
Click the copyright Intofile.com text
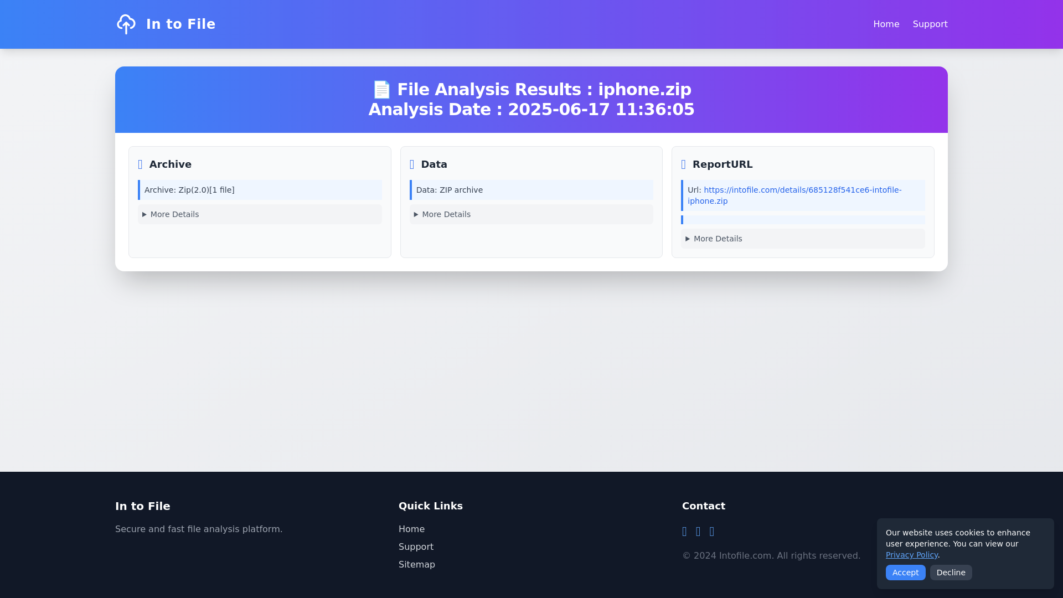coord(771,556)
